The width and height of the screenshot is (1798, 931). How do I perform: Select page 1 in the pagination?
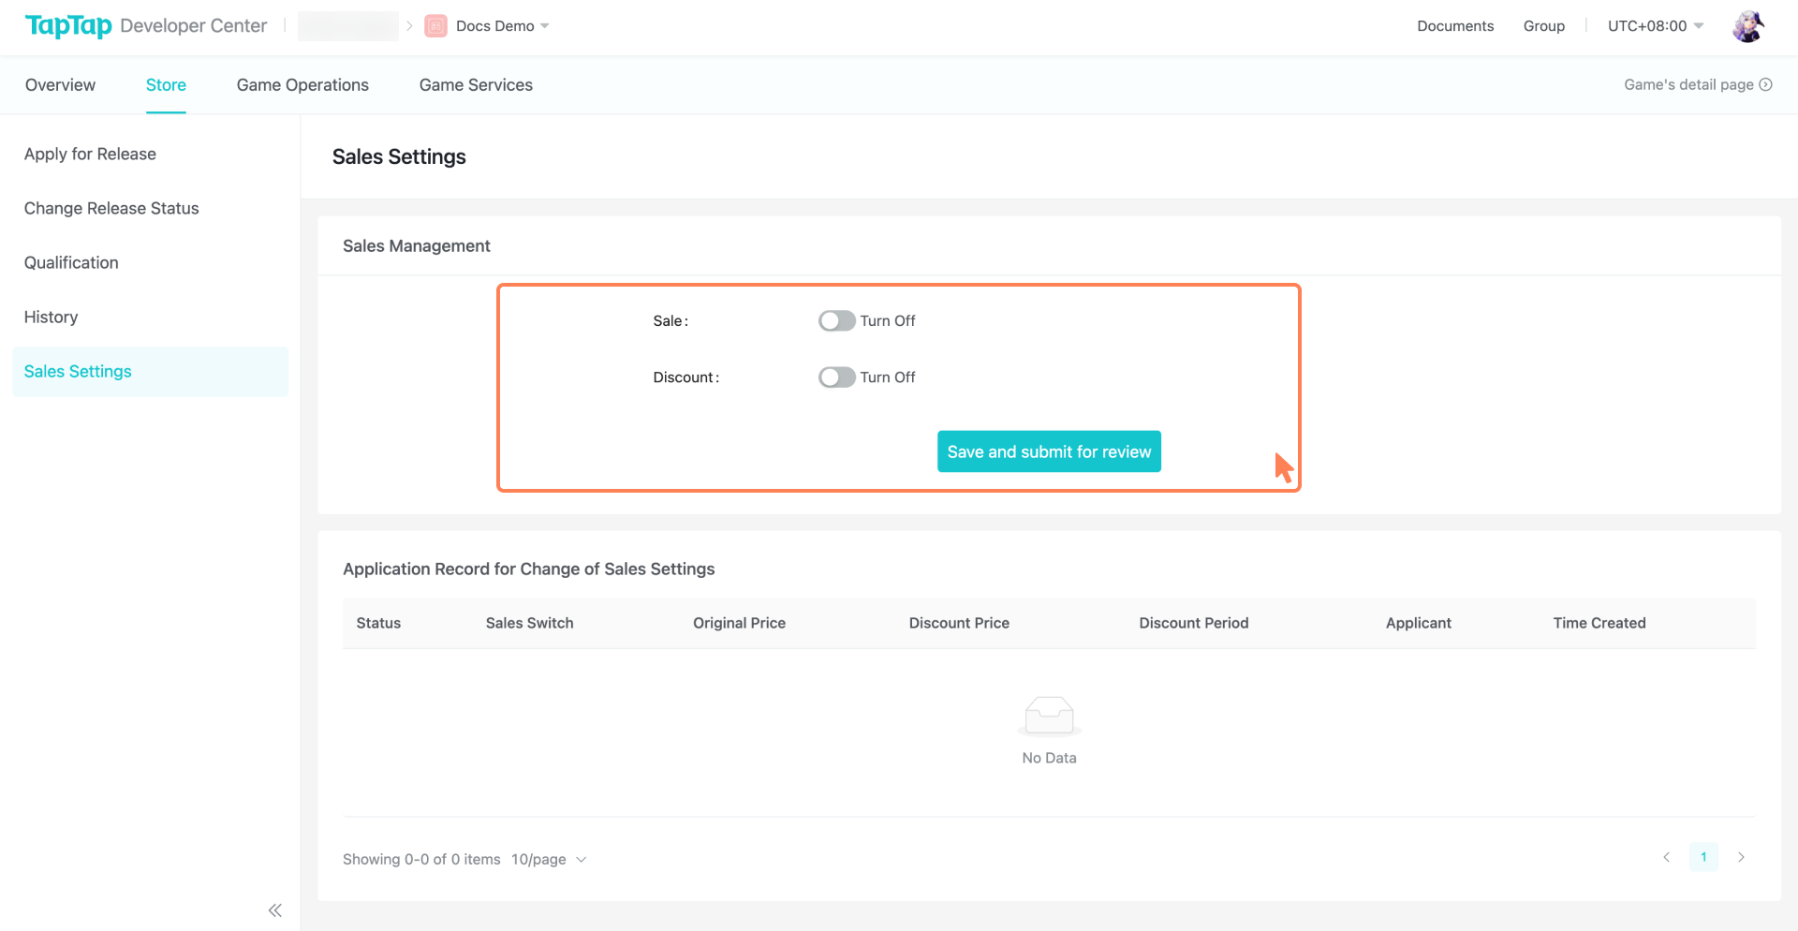(x=1703, y=857)
